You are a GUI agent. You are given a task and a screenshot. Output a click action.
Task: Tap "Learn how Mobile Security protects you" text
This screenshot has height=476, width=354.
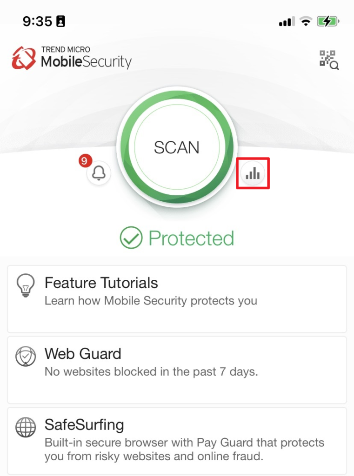pos(151,301)
